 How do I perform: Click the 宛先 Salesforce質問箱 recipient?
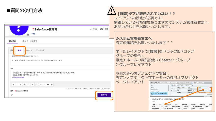pos(21,91)
